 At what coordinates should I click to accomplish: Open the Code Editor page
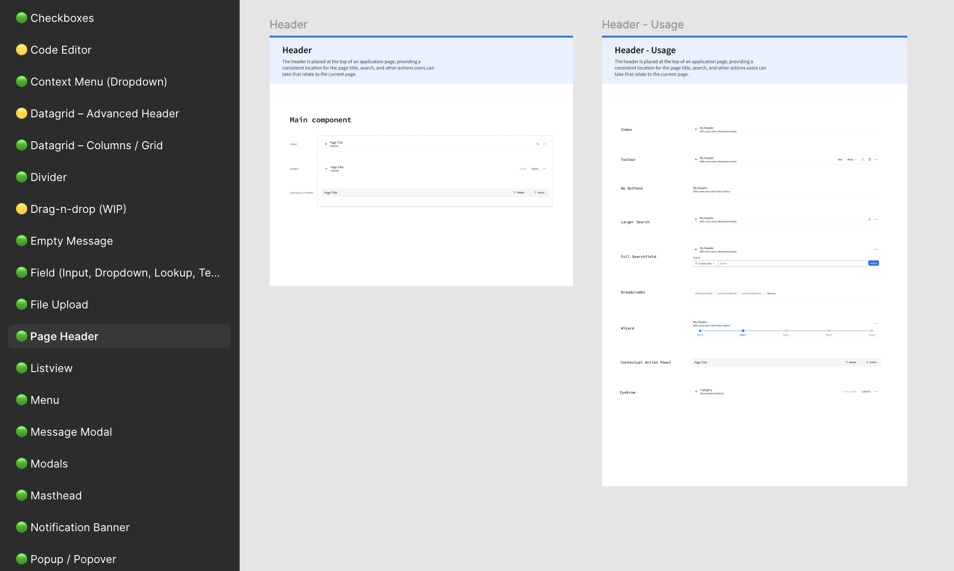(x=119, y=50)
